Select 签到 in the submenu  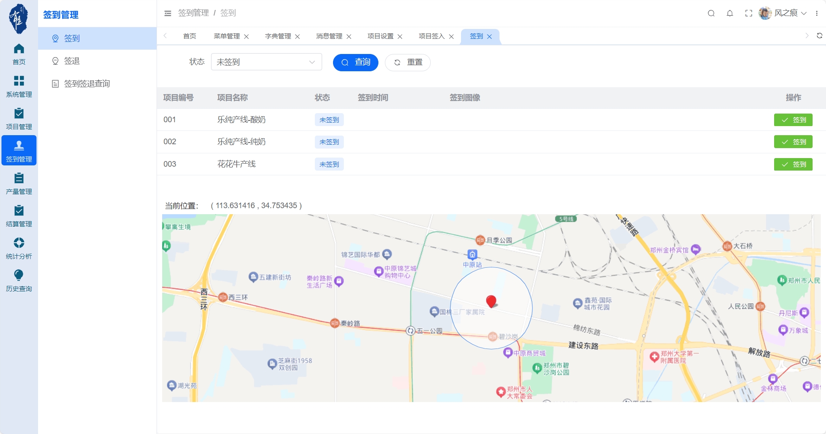pyautogui.click(x=97, y=38)
